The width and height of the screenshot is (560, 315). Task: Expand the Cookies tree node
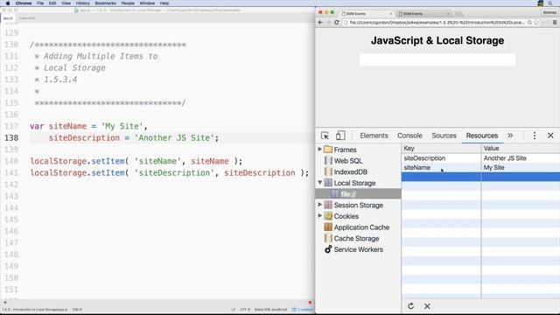320,216
